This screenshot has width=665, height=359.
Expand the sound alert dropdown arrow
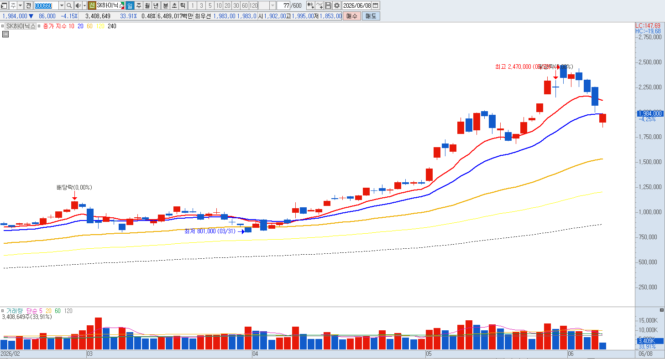pos(84,5)
